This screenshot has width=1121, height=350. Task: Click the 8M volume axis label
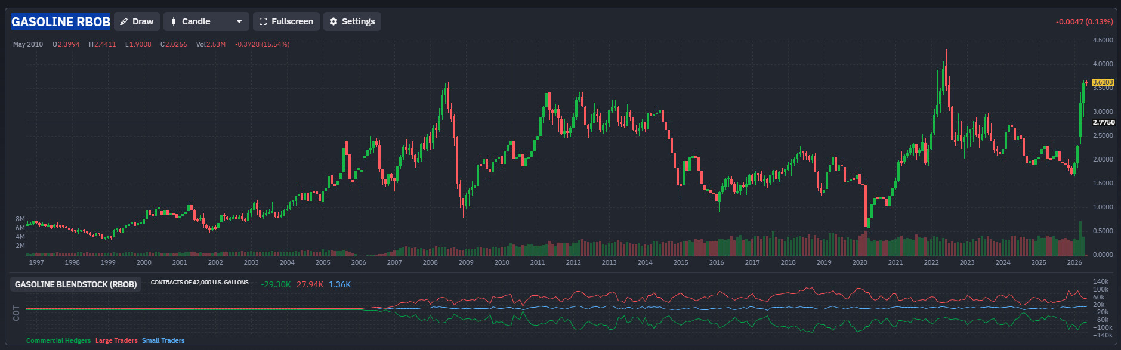[20, 219]
